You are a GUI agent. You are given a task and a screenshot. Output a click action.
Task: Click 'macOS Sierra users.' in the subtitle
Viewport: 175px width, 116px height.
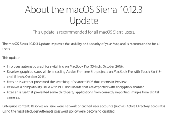click(x=117, y=32)
